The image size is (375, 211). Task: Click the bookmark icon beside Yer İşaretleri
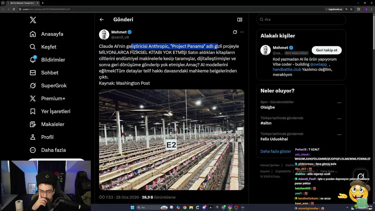[33, 111]
